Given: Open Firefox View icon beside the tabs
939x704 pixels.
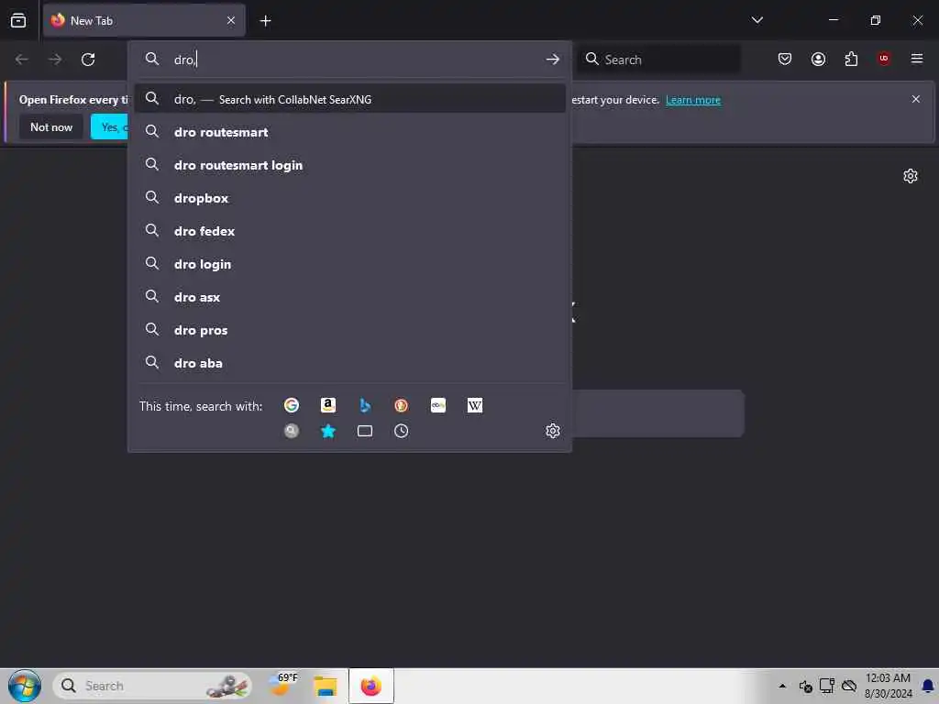Looking at the screenshot, I should coord(18,20).
